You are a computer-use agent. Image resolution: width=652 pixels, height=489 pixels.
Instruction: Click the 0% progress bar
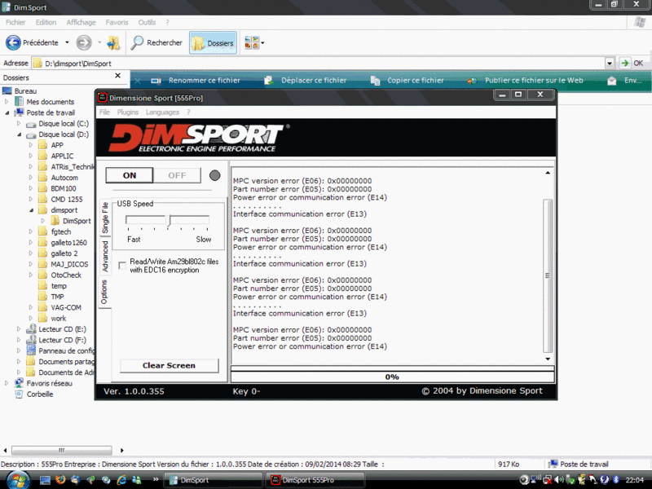tap(392, 377)
